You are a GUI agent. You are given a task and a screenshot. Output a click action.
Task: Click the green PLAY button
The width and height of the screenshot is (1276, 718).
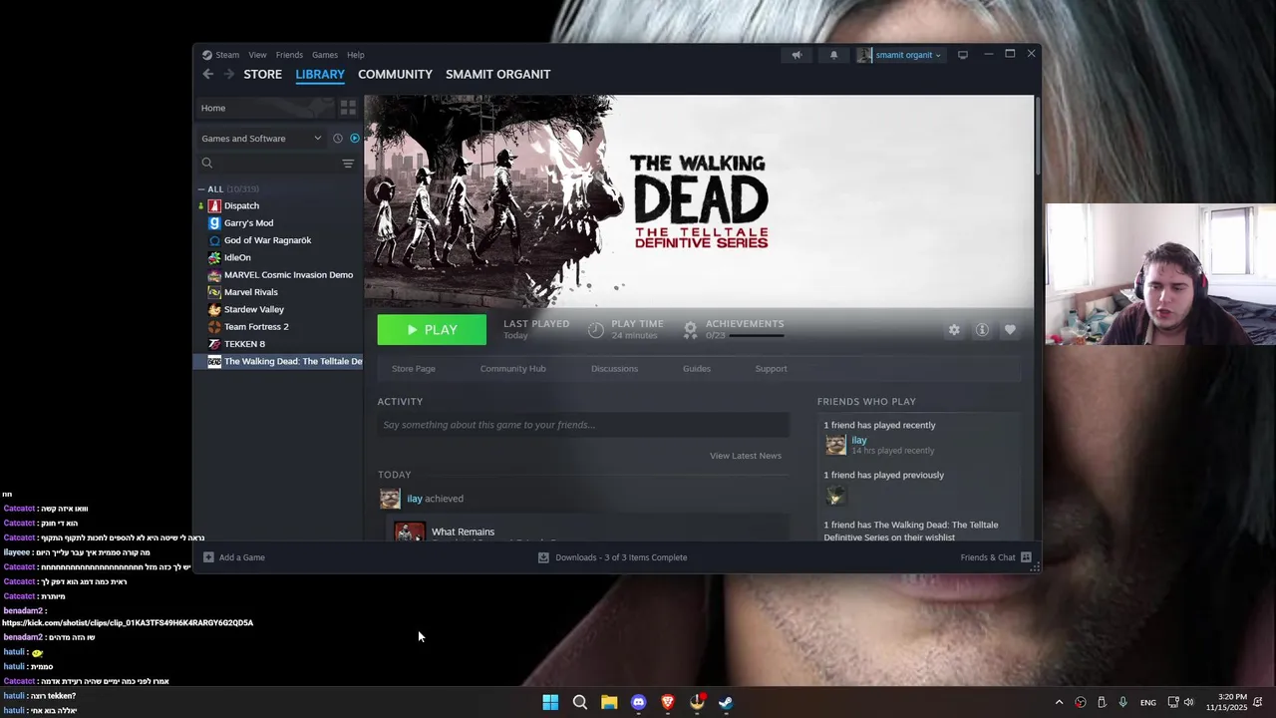[x=432, y=330]
